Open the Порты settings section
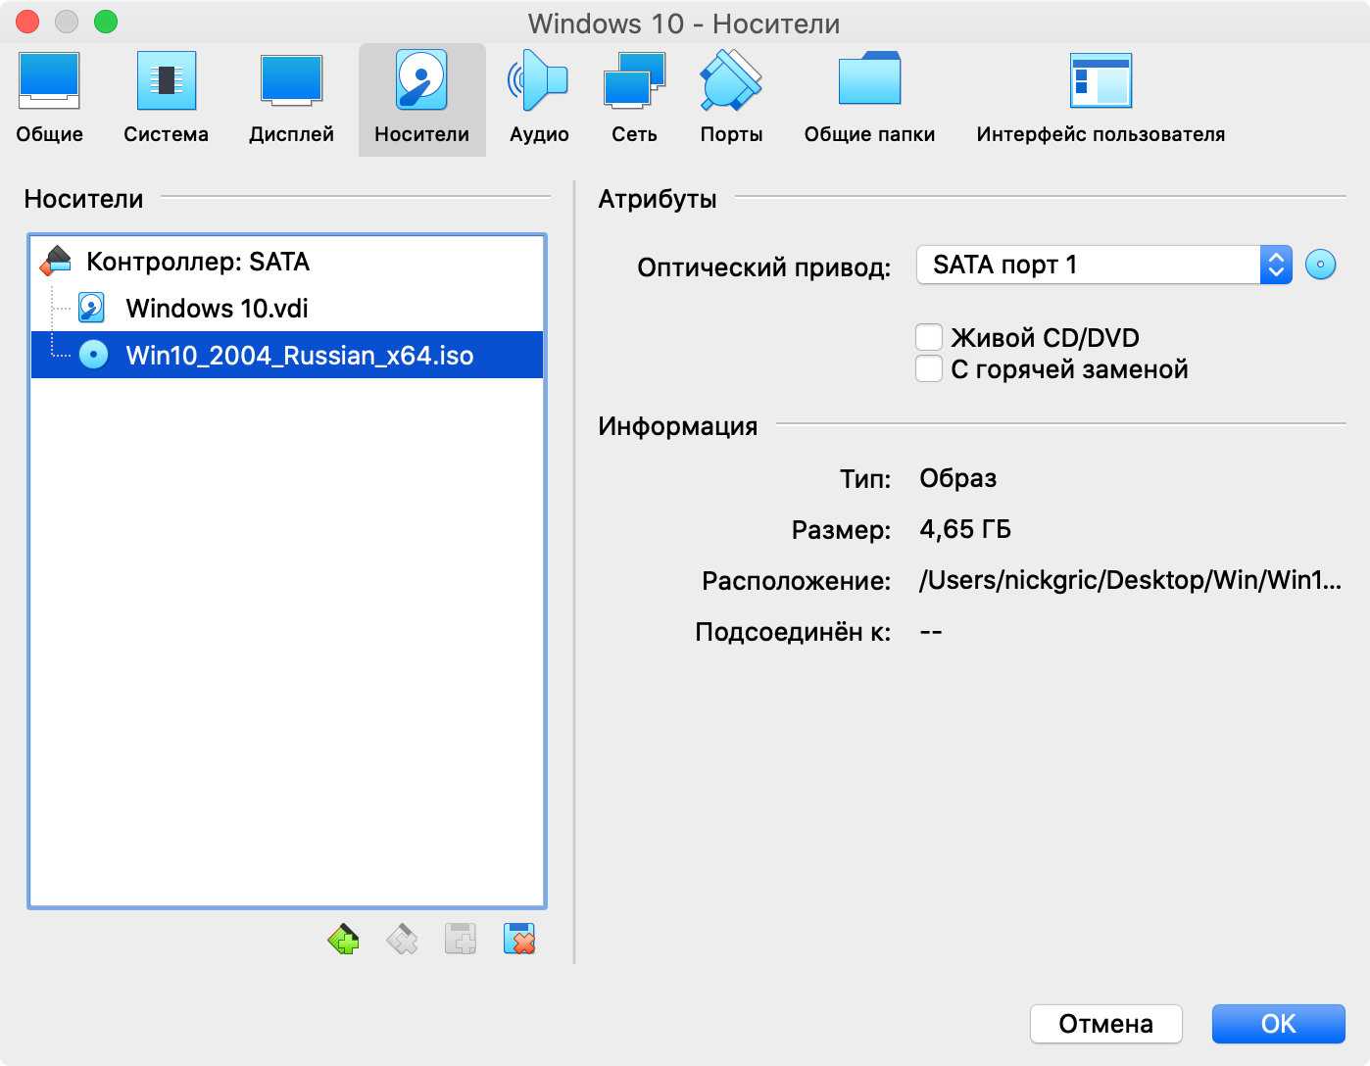 [731, 99]
